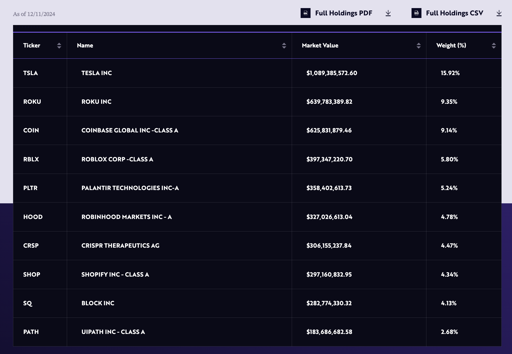Sort table by Ticker column arrows
512x354 pixels.
(59, 46)
